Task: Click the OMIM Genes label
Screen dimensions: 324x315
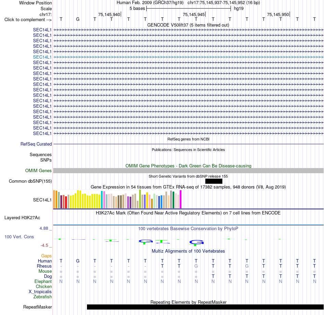Action: 39,170
